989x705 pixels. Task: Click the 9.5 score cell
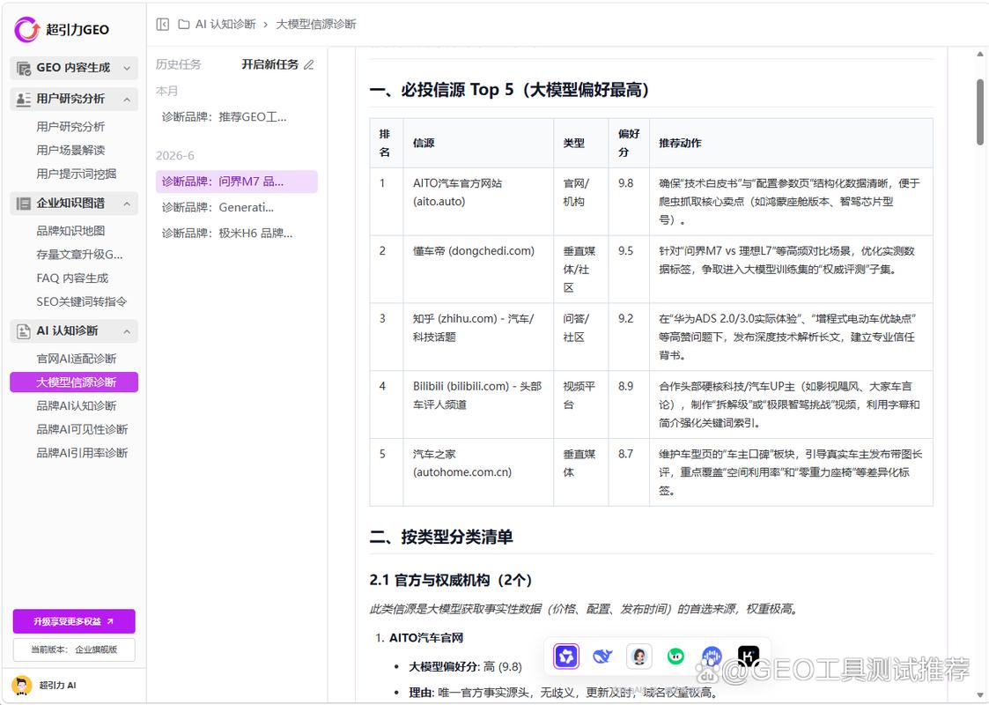click(629, 270)
